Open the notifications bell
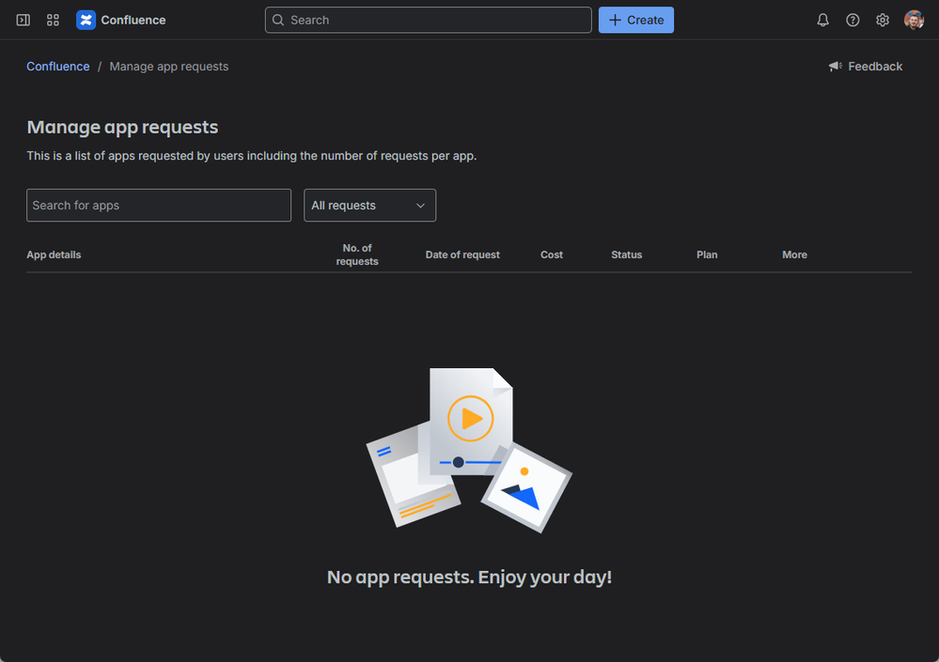939x662 pixels. point(822,21)
